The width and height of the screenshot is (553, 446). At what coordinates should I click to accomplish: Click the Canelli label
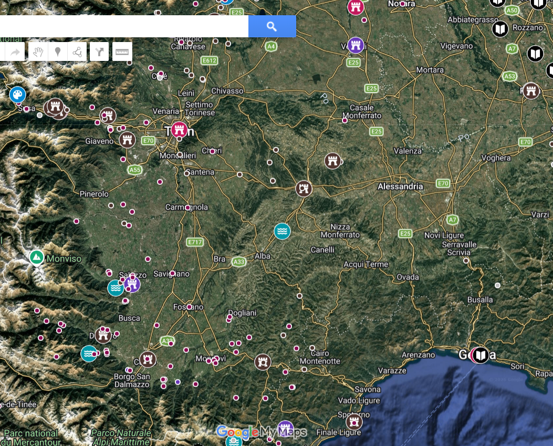(x=322, y=250)
